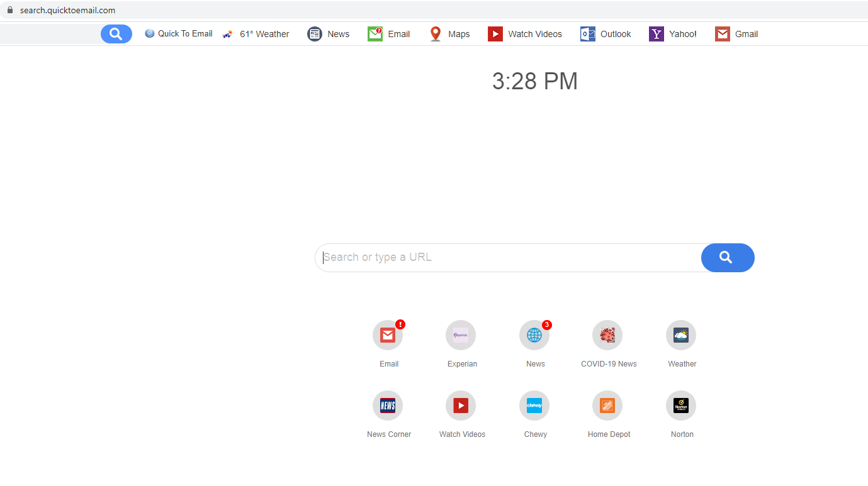868x486 pixels.
Task: Open the Home Depot shortcut icon
Action: 607,406
